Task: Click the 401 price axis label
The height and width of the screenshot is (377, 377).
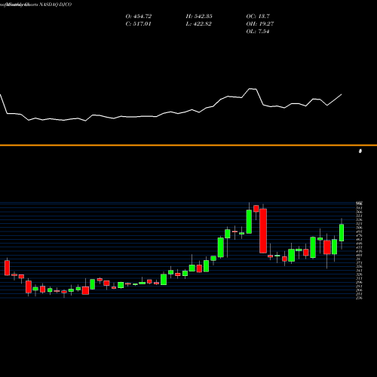Action: [x=360, y=255]
